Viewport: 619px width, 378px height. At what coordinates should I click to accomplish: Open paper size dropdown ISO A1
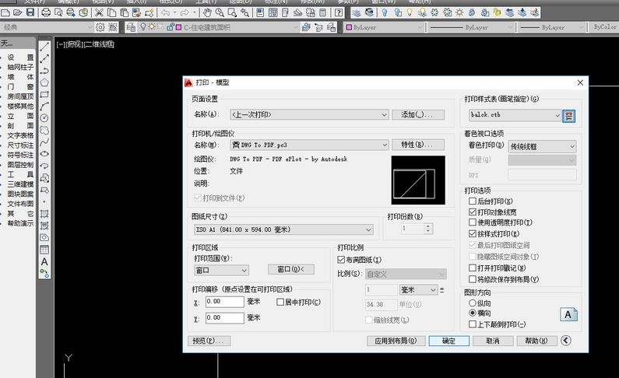[283, 229]
